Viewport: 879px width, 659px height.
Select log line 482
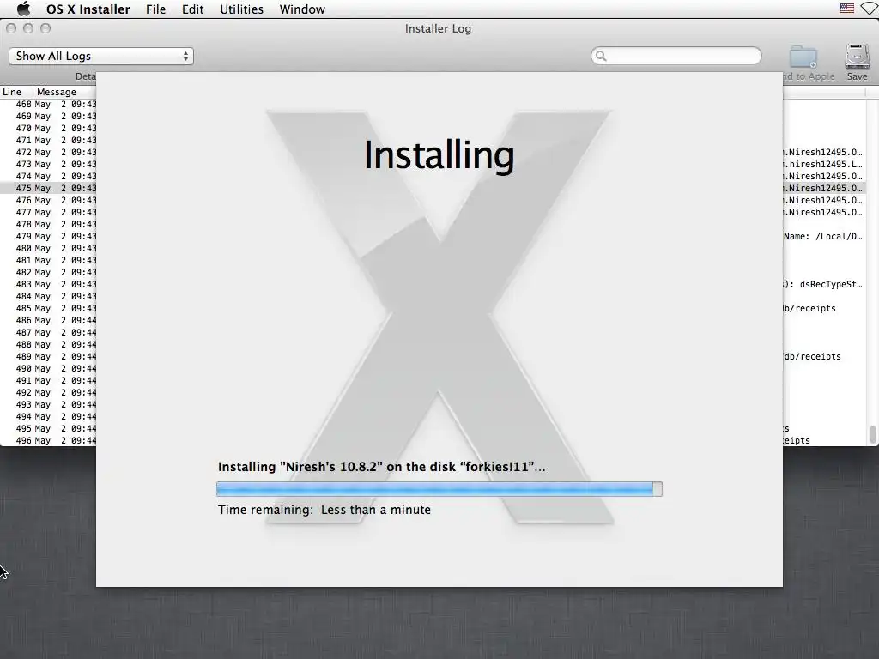48,272
